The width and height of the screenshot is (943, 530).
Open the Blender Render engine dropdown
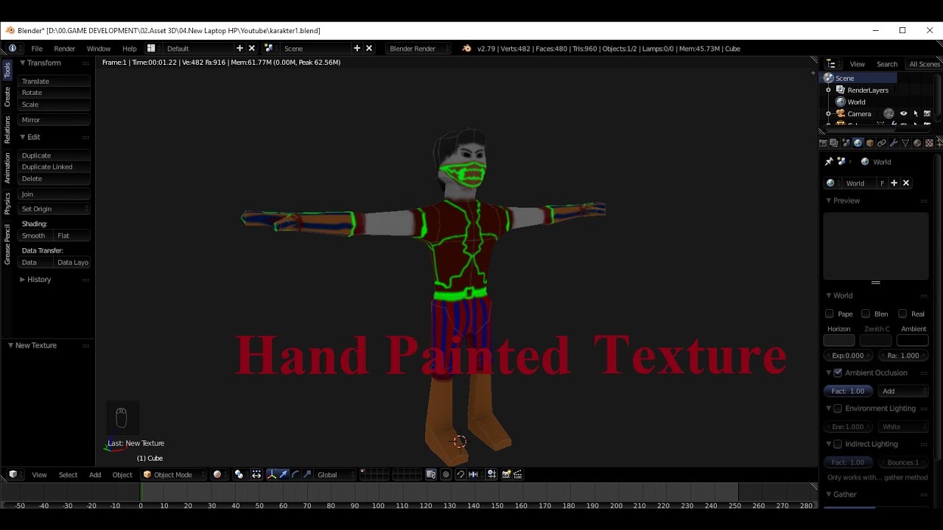click(x=418, y=49)
